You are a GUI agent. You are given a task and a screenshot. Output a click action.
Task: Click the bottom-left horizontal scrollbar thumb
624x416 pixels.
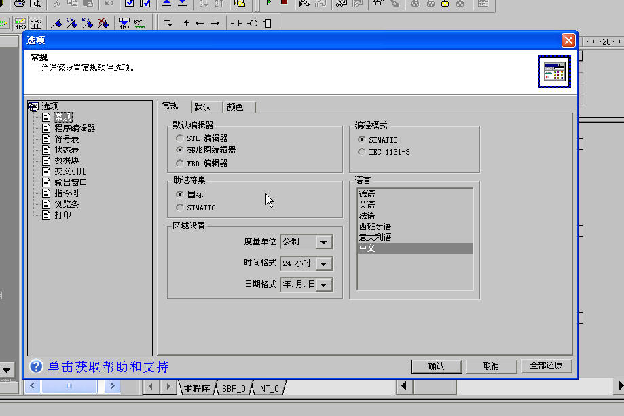[x=69, y=386]
